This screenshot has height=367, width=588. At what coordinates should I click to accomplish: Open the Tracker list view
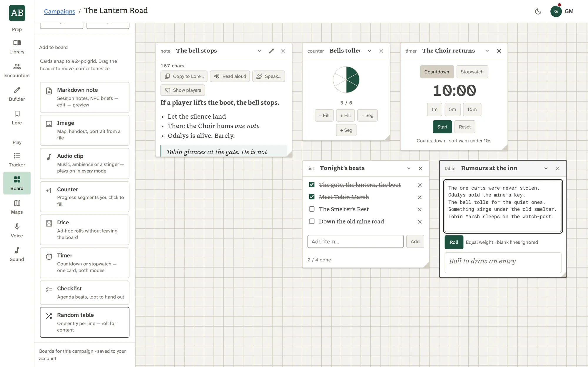[x=17, y=160]
